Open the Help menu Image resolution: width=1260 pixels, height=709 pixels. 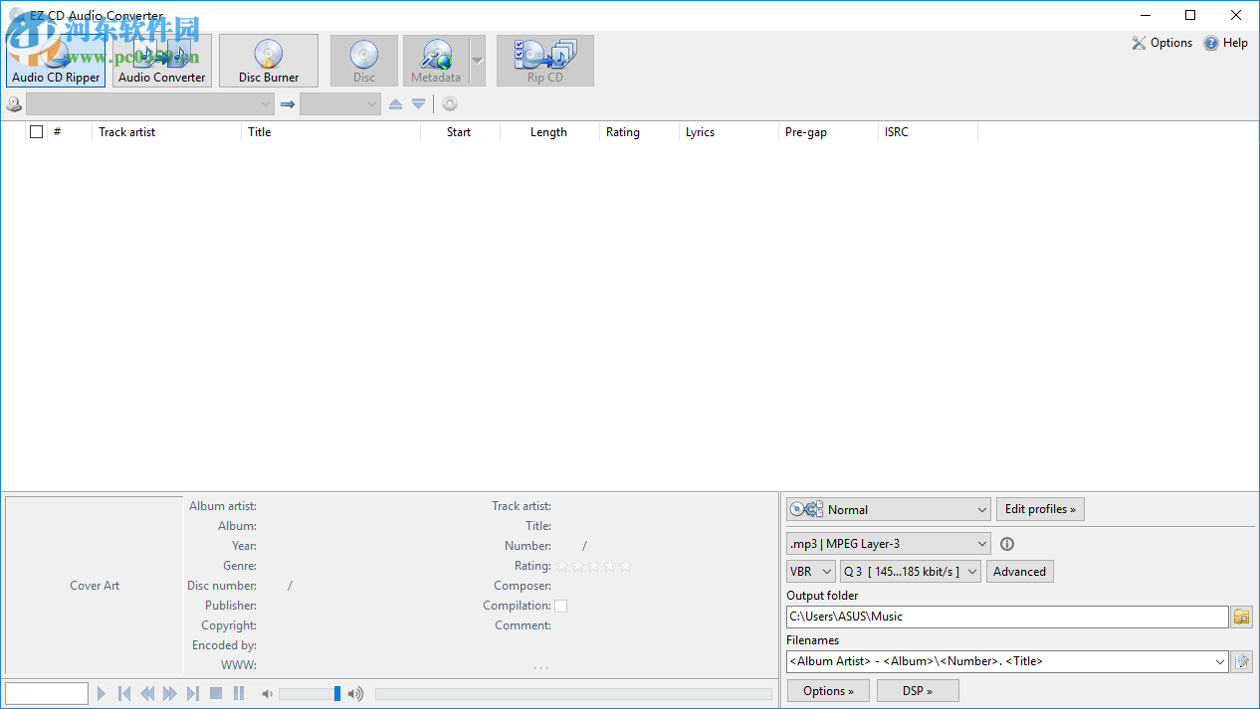pos(1225,43)
